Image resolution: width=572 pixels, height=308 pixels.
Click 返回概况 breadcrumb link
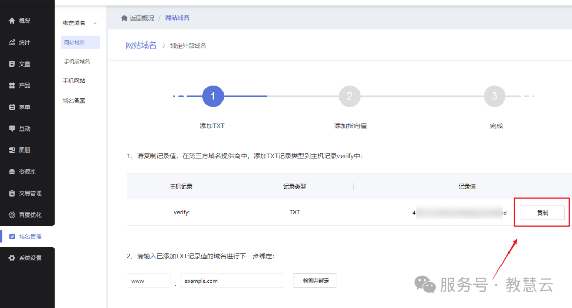pos(141,18)
